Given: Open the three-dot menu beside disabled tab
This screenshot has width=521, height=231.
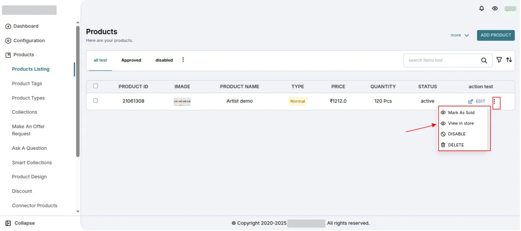Looking at the screenshot, I should 183,60.
